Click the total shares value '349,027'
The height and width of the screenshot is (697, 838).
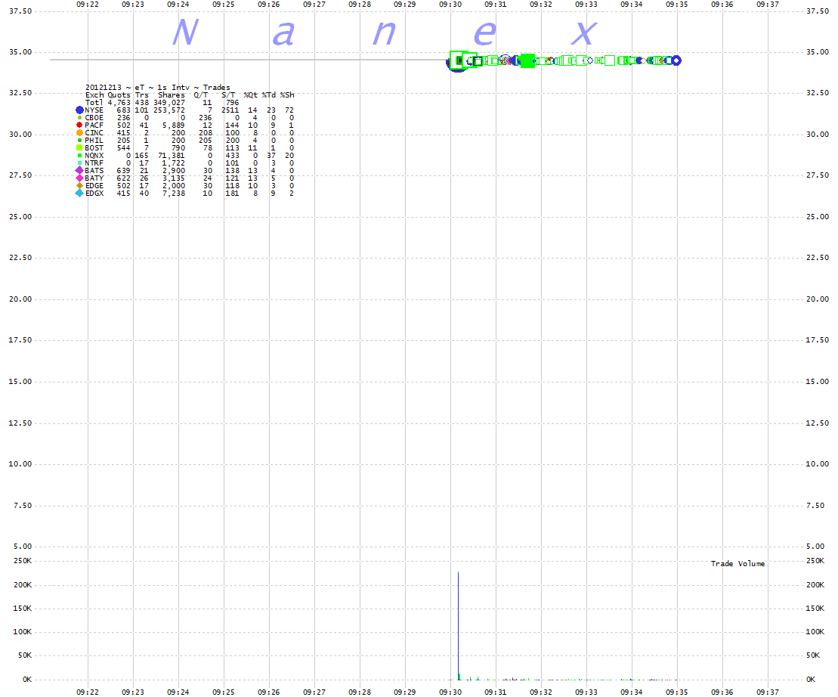coord(169,102)
